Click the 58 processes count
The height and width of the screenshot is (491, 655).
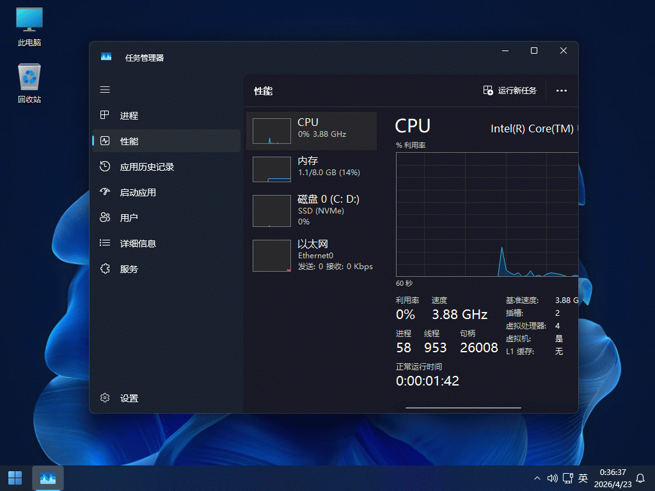point(404,347)
